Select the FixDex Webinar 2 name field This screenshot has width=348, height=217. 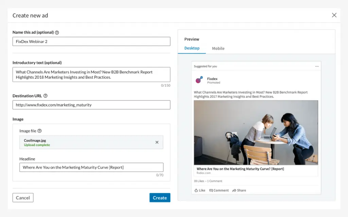[x=91, y=41]
